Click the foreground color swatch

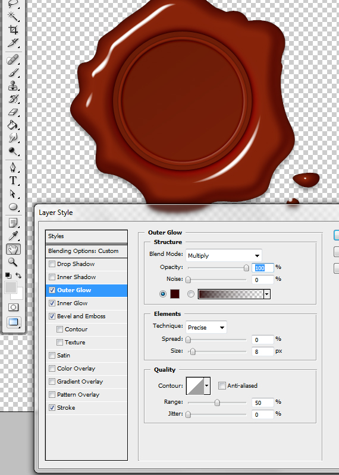11,287
